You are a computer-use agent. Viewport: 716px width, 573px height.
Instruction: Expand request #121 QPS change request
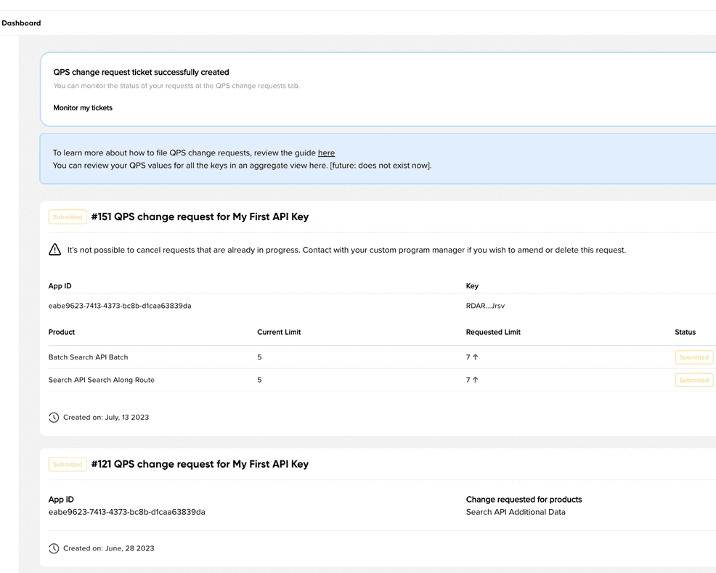coord(200,464)
